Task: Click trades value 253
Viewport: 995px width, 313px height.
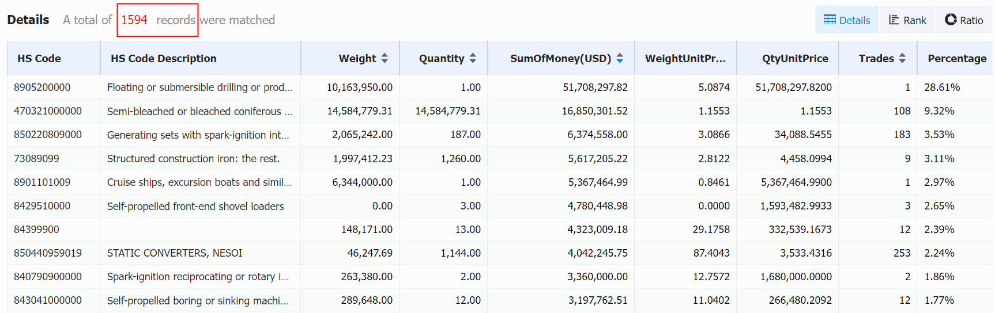Action: click(x=902, y=253)
